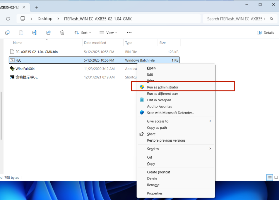Click the Refresh icon in address bar

[8, 19]
